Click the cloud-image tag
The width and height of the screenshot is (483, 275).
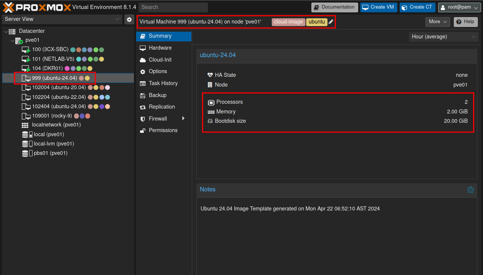pos(288,22)
